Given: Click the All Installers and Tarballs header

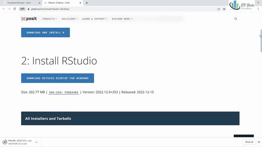Looking at the screenshot, I should 130,118.
